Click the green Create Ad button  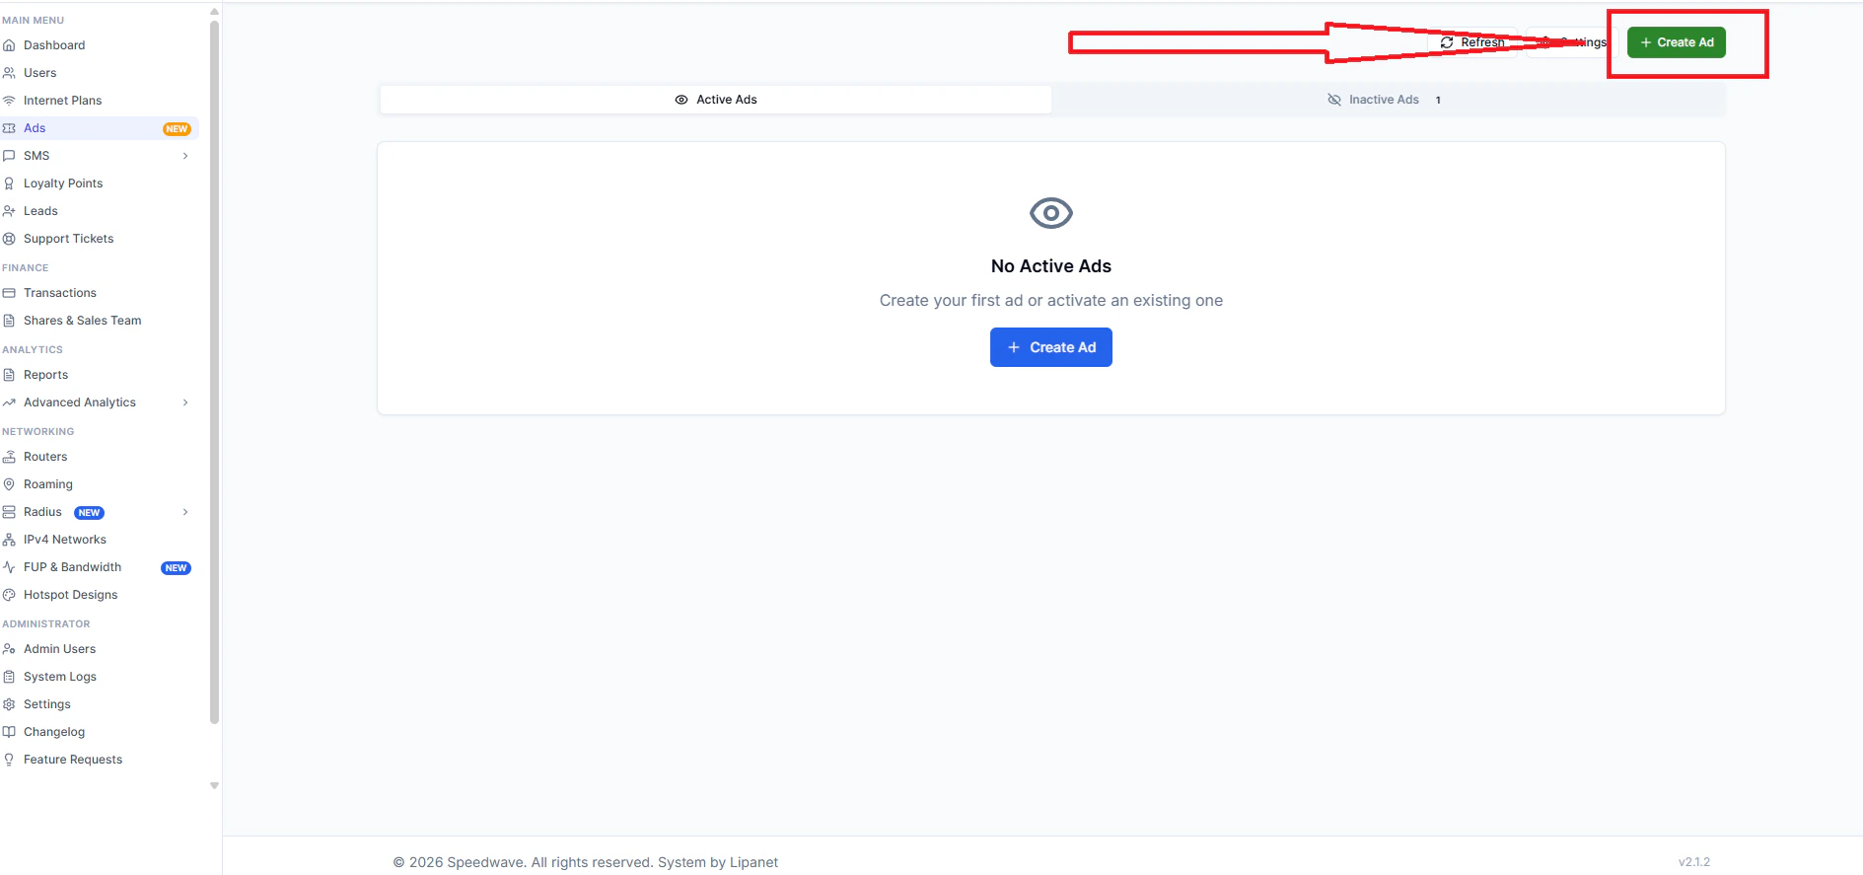click(1677, 42)
